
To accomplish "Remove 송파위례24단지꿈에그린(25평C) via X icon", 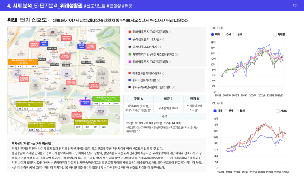I will 174,87.
